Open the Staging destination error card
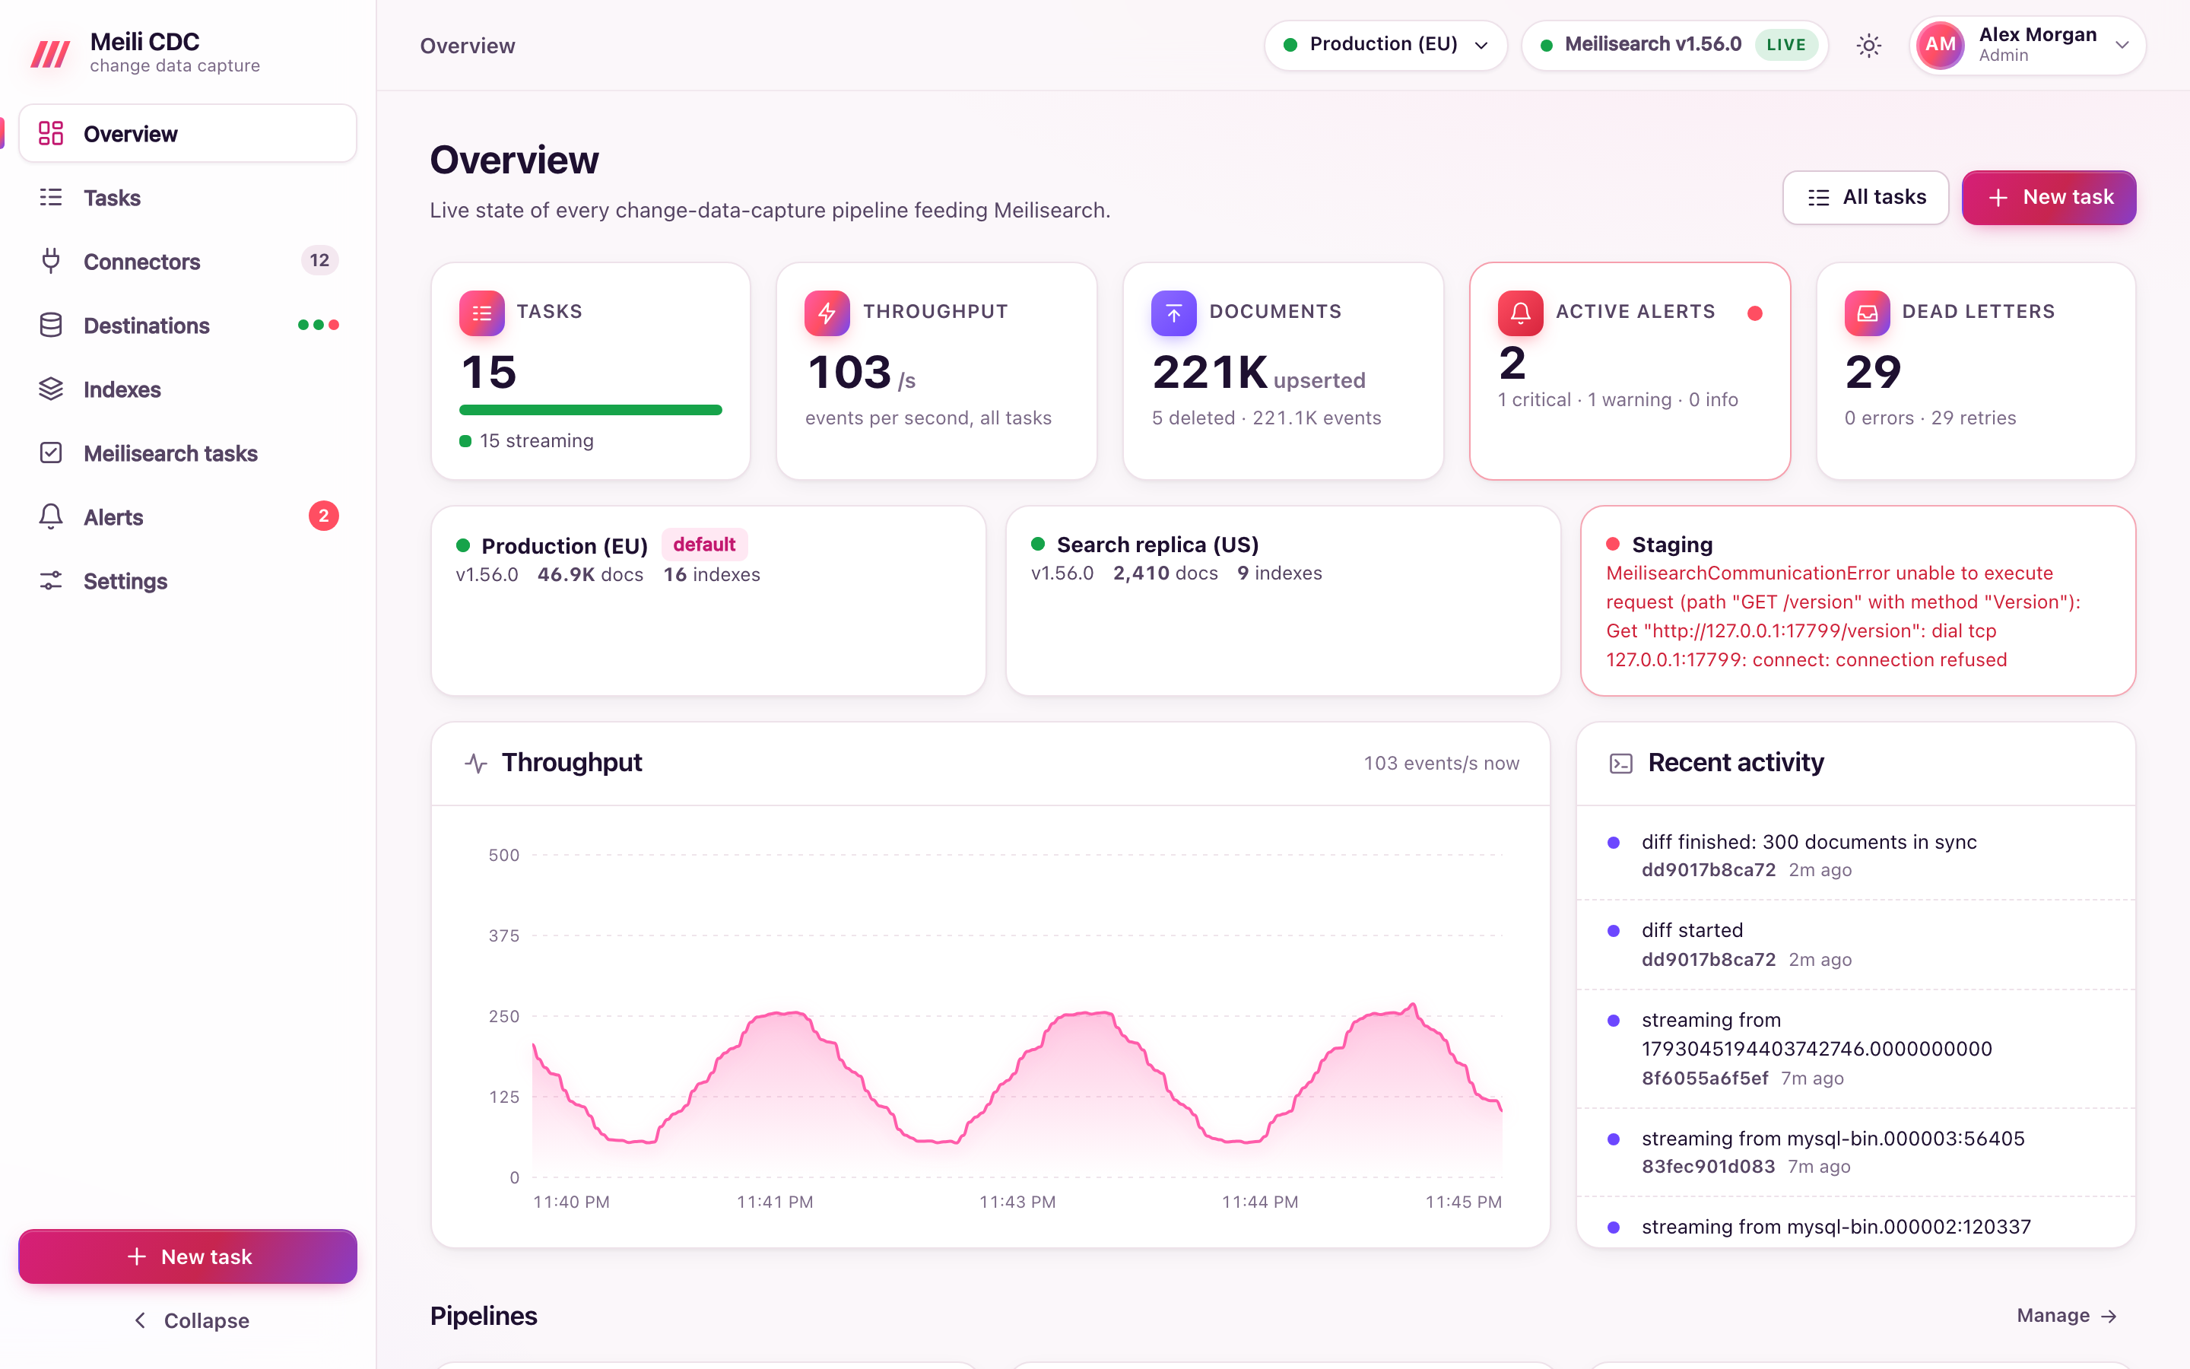This screenshot has height=1369, width=2190. click(1858, 601)
